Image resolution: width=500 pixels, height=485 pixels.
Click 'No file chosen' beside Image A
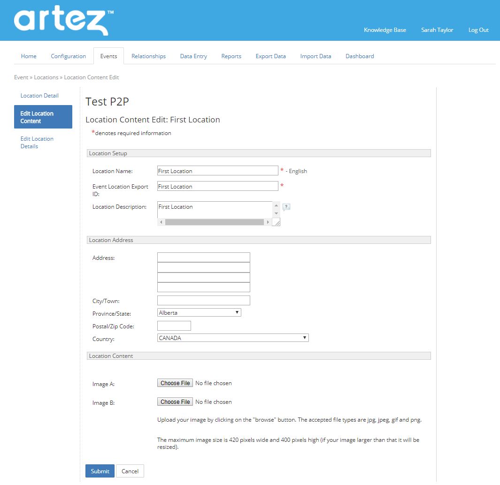point(213,383)
